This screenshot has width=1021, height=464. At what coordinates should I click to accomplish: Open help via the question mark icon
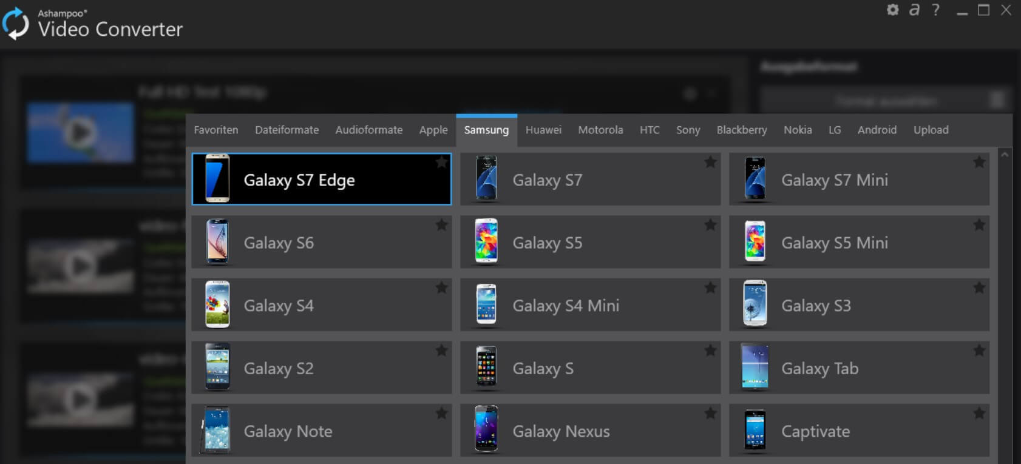935,10
